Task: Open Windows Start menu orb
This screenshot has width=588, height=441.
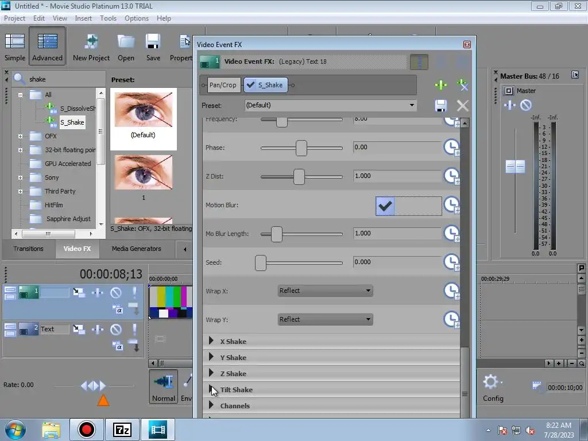Action: click(16, 430)
